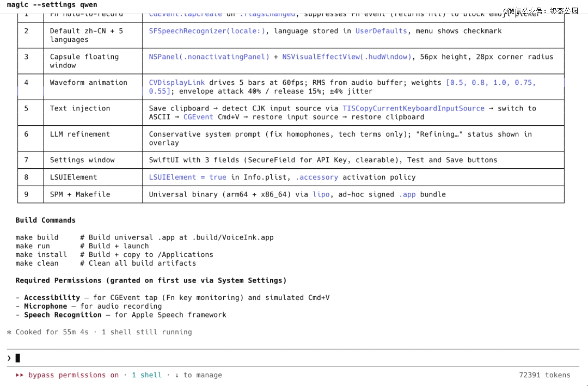588x386 pixels.
Task: Click the prompt chevron icon
Action: point(9,358)
